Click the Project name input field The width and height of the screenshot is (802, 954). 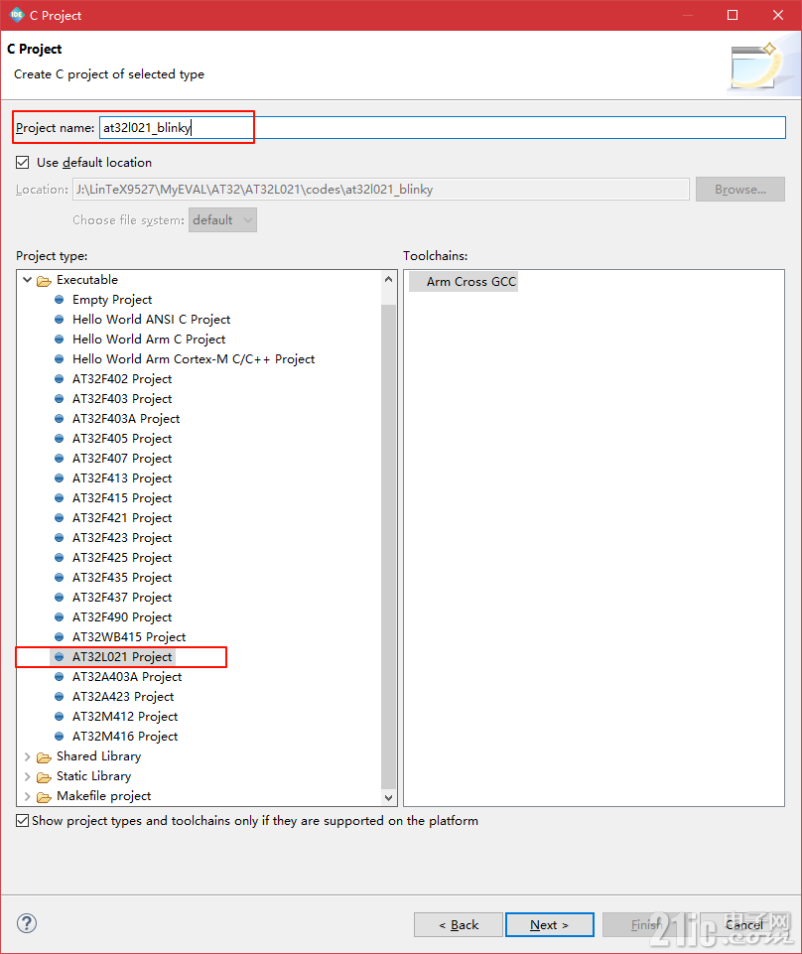443,128
